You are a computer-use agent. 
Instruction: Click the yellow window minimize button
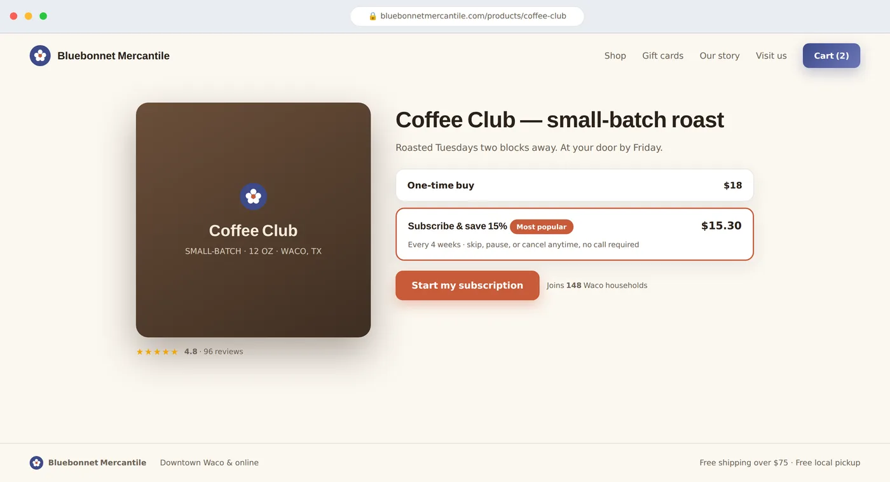point(29,16)
